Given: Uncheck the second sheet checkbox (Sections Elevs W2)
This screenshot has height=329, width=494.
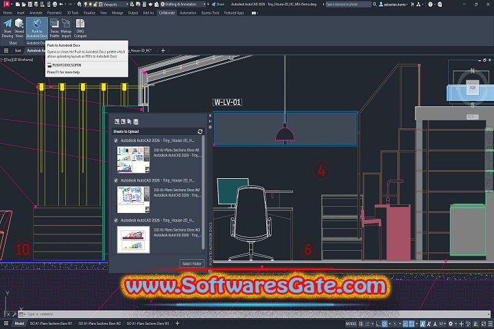Looking at the screenshot, I should (116, 180).
